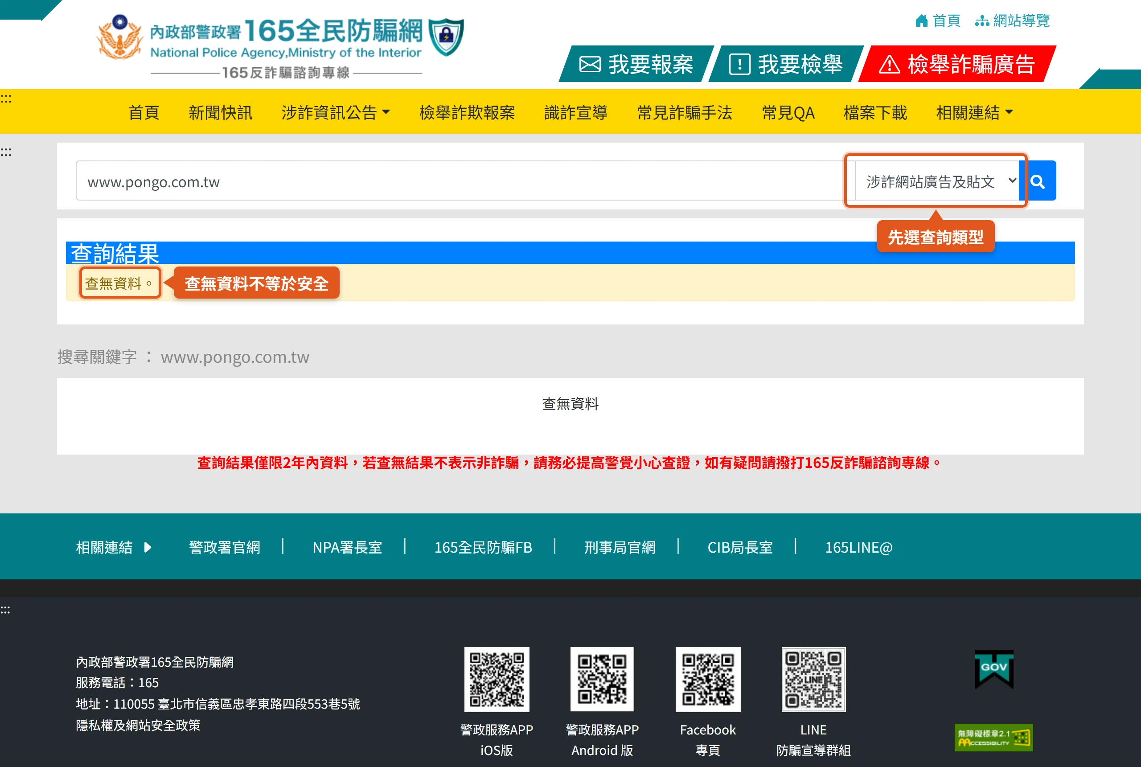Scan the 警政服務APP iOS版 QR code
Screen dimensions: 1141x767
[497, 680]
